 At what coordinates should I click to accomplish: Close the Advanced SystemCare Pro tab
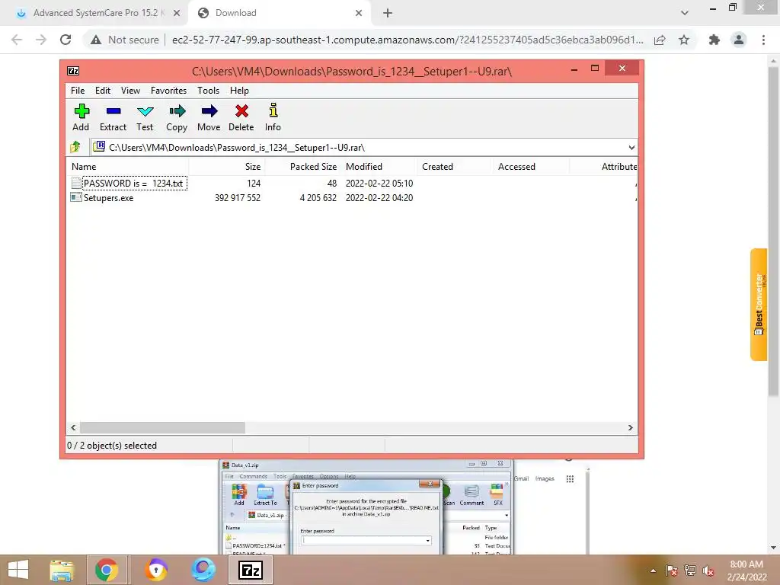(x=177, y=14)
